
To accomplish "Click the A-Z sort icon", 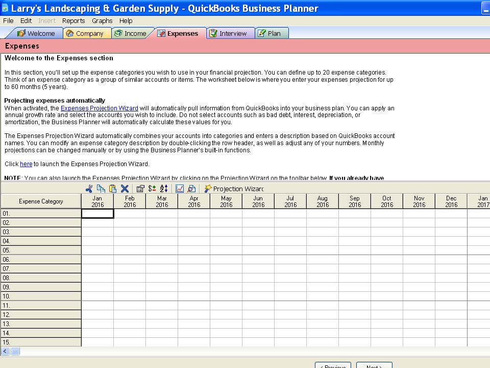I will [164, 189].
